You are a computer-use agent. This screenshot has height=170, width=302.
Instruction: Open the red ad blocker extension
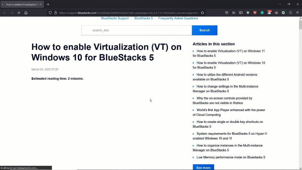[x=255, y=13]
